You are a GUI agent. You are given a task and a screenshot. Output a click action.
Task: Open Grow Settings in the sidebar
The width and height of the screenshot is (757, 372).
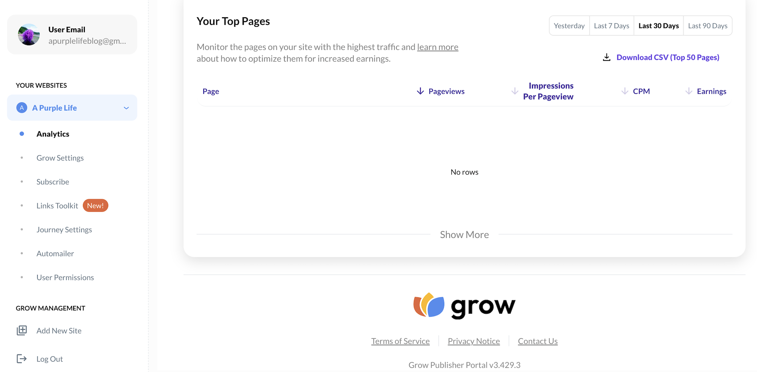coord(60,158)
